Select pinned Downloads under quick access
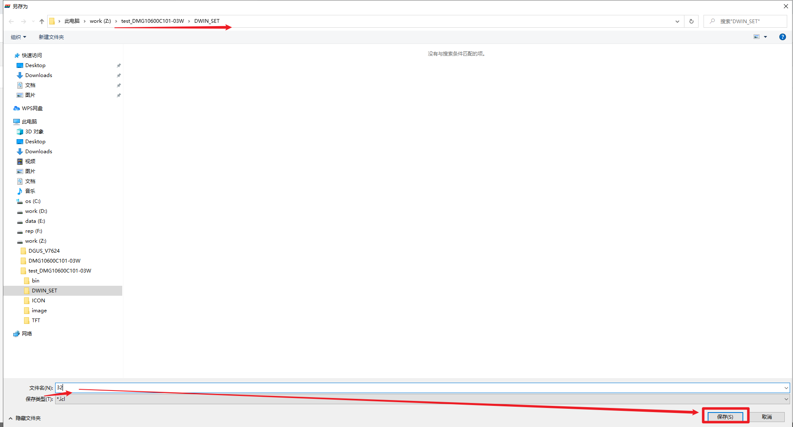The image size is (793, 427). pos(39,75)
